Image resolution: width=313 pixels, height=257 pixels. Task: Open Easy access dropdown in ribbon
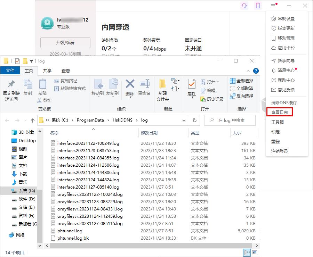pos(176,88)
